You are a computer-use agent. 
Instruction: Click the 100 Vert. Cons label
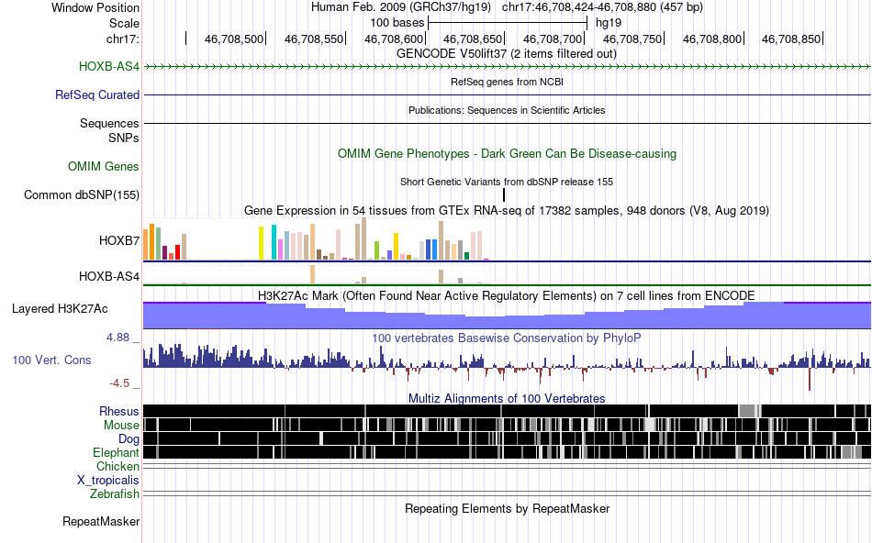[51, 360]
